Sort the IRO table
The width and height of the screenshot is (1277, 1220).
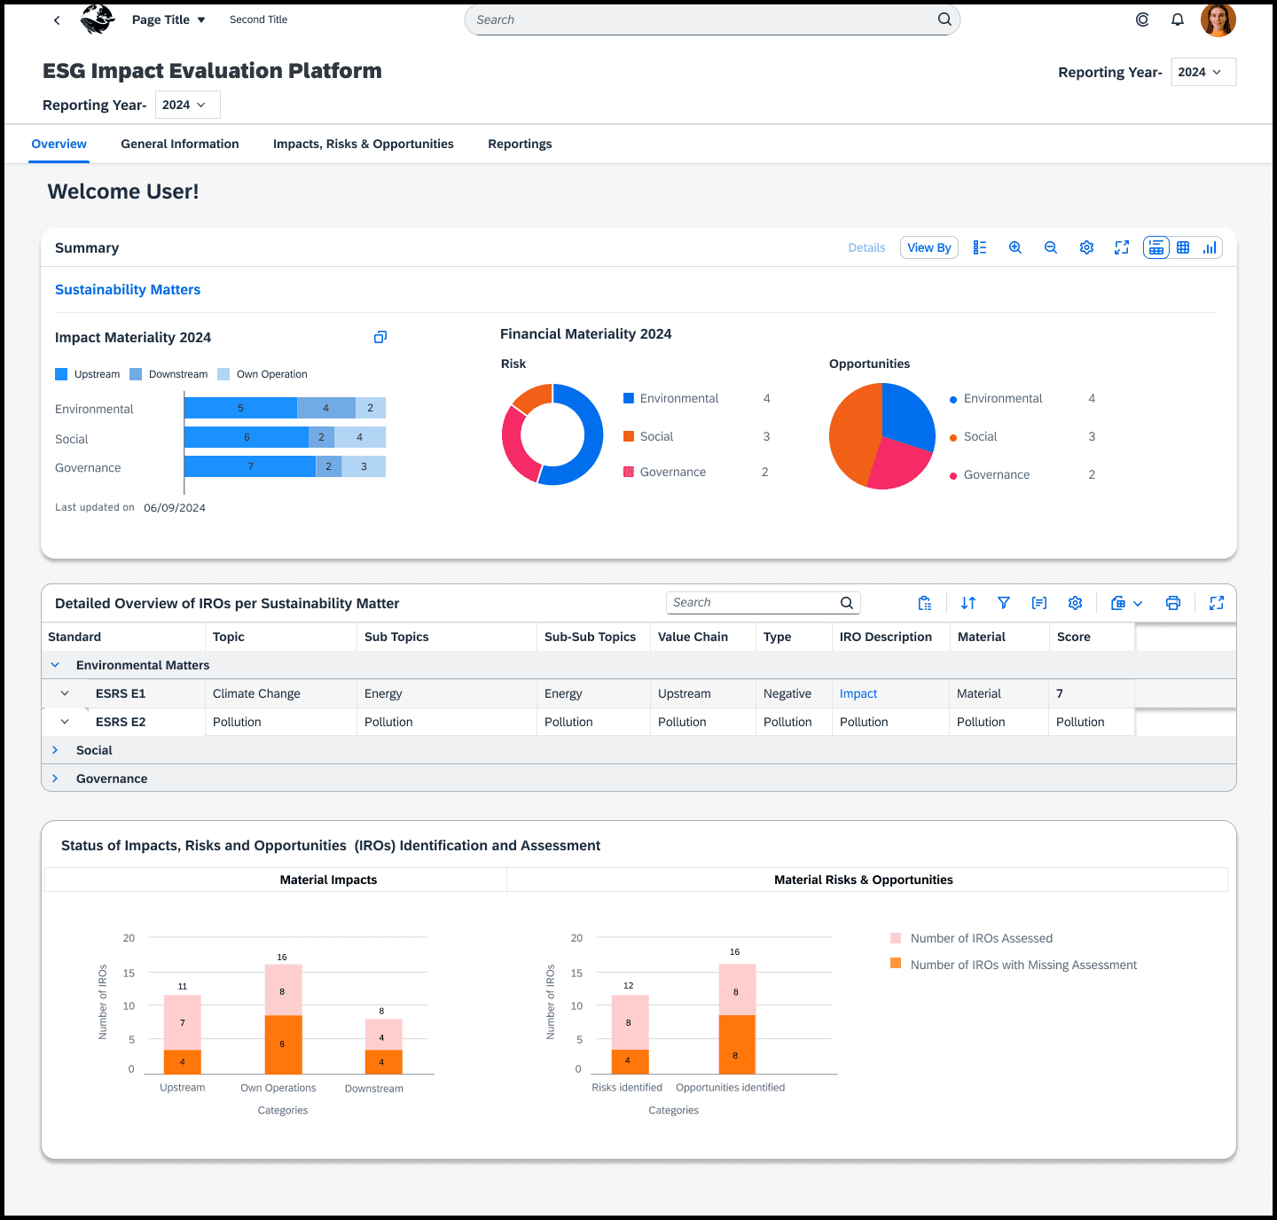tap(968, 603)
